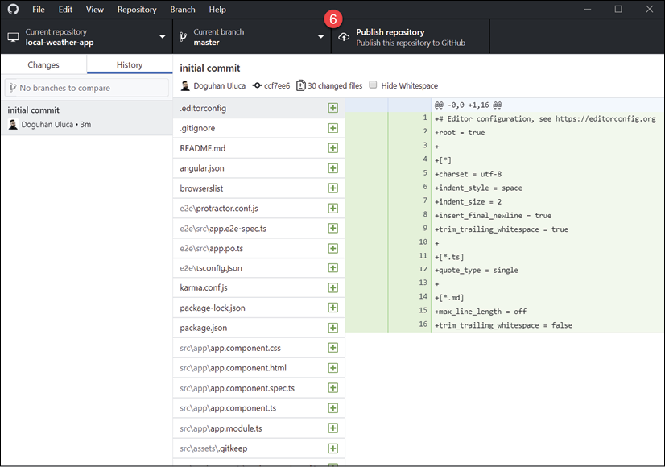Focus the No branches to compare field
The image size is (665, 467).
tap(86, 88)
